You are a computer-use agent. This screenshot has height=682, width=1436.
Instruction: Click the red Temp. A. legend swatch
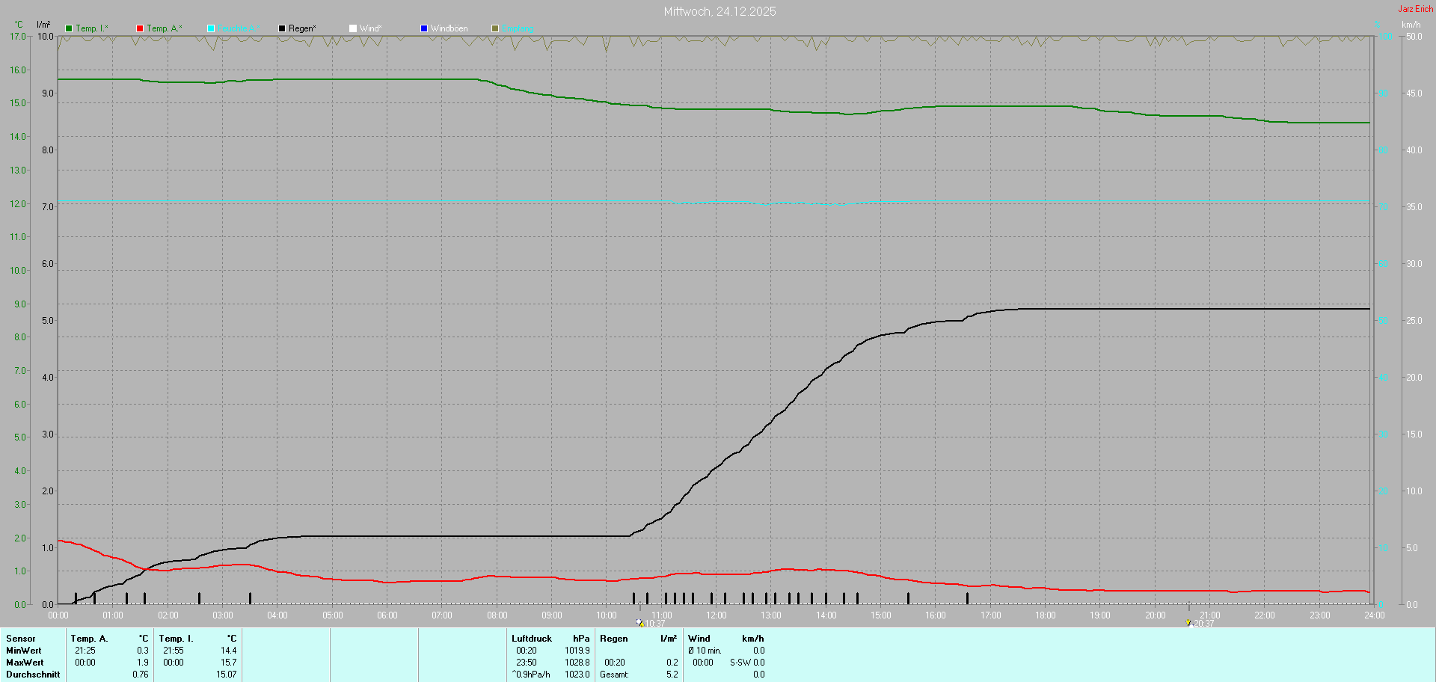tap(140, 28)
